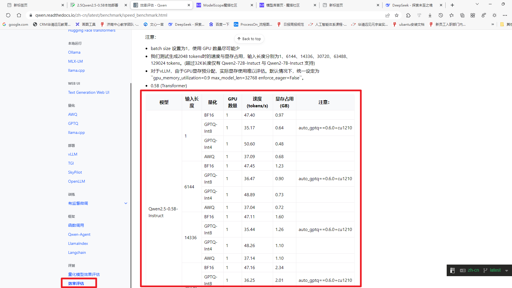The image size is (512, 288).
Task: Switch to the 2.5Qwen2.5-0.5B本地部署 tab
Action: point(98,5)
